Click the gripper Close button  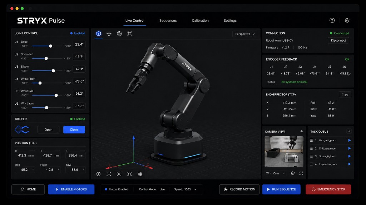(x=74, y=130)
